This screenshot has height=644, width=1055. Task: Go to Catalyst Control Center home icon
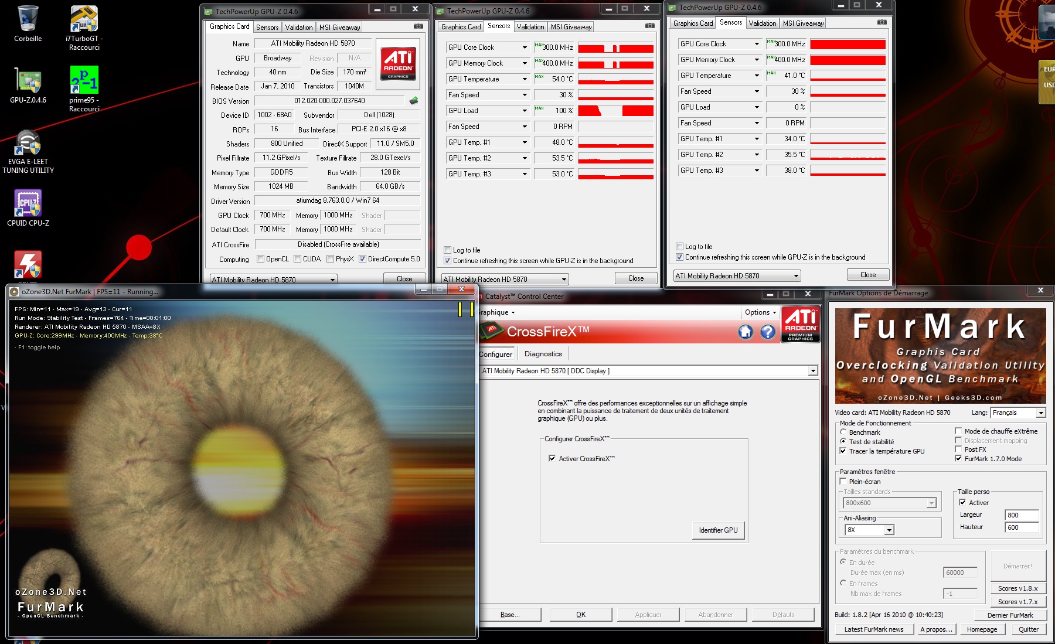tap(745, 332)
